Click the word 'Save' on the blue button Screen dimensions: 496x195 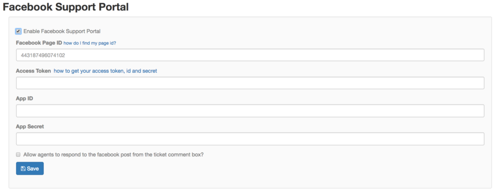click(x=33, y=168)
